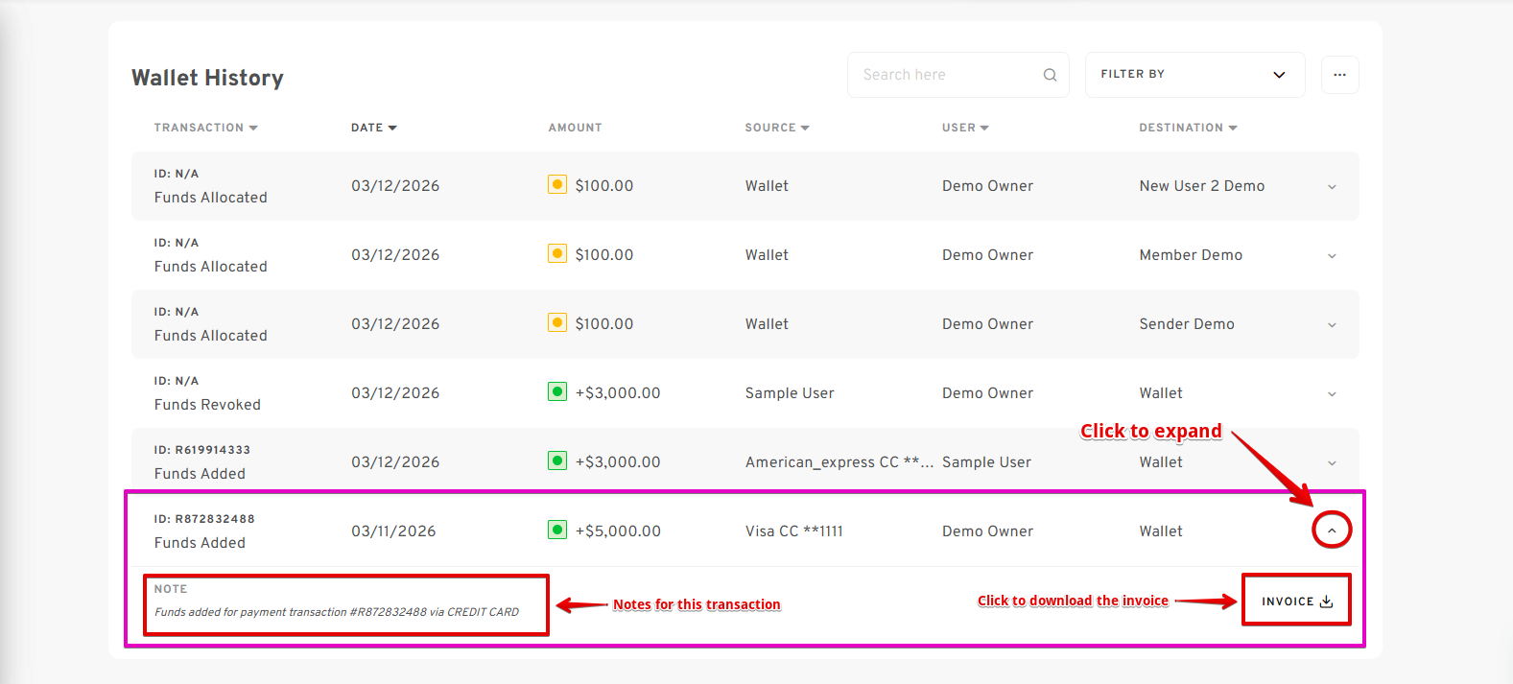Sort by the User column header

(x=965, y=128)
